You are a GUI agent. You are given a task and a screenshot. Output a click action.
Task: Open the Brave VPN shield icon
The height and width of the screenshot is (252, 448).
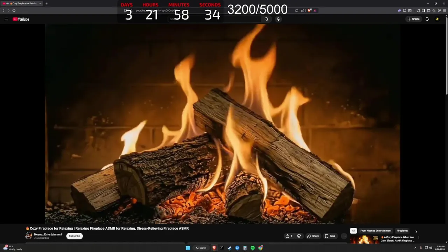(x=439, y=10)
